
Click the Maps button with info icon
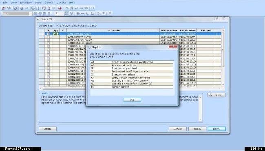pyautogui.click(x=216, y=95)
